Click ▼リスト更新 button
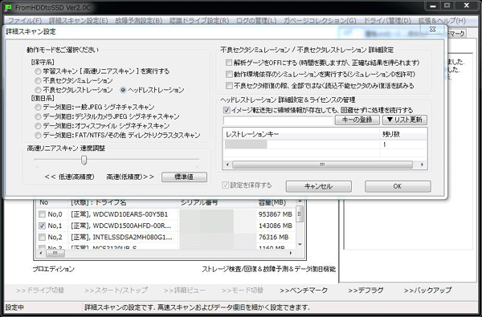Screen dimensions: 482x317 [405, 120]
